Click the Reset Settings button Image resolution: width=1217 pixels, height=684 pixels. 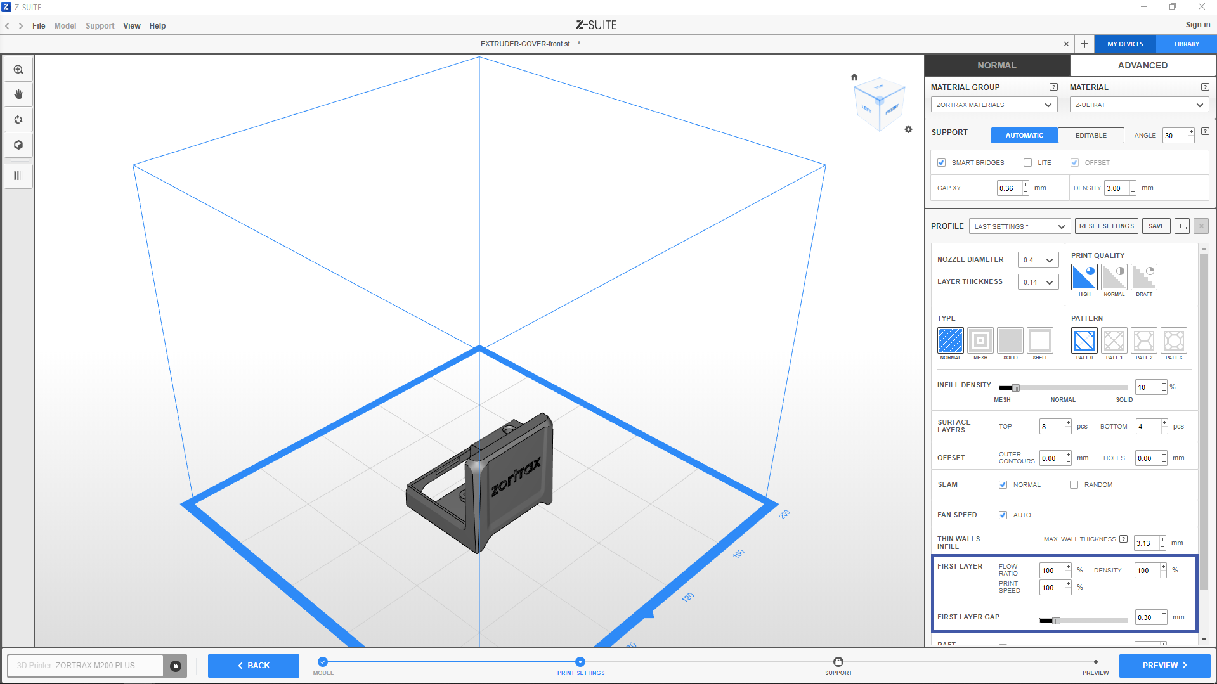[1106, 226]
